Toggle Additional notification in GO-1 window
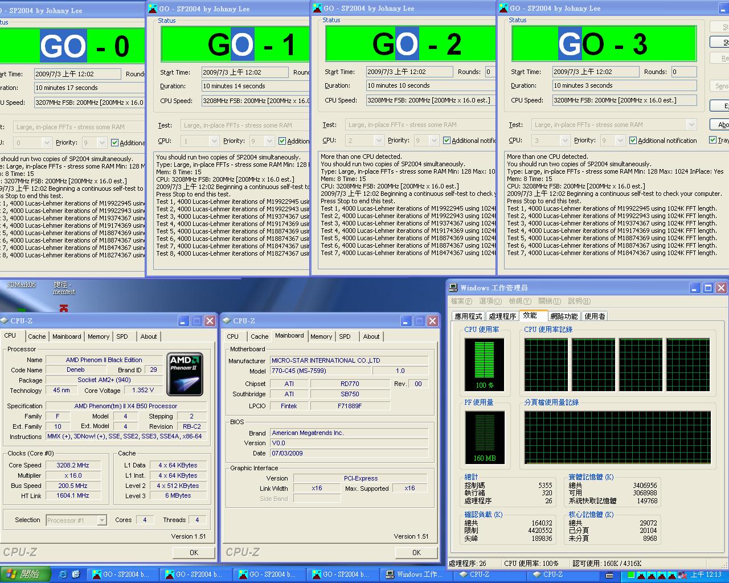 pos(282,141)
